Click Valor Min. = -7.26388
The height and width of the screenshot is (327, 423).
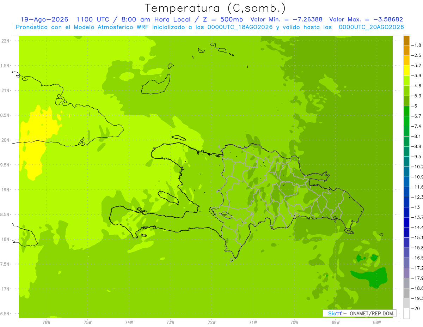[286, 19]
